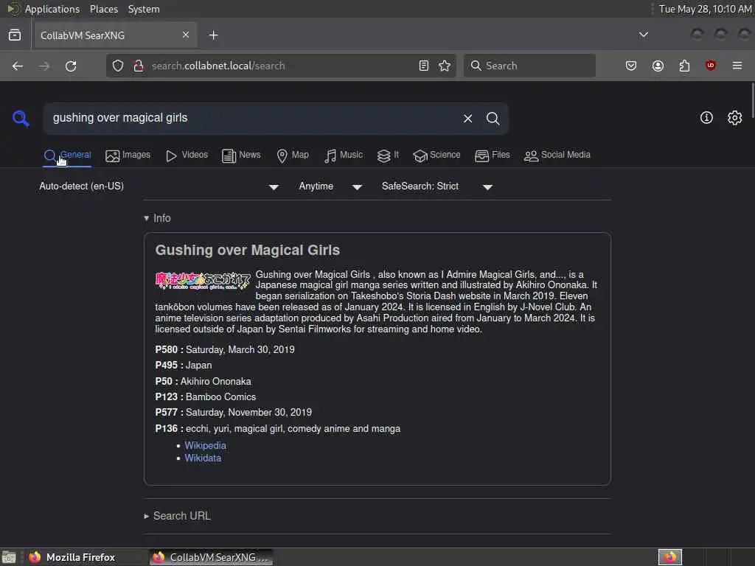Open the Wikipedia link
Viewport: 755px width, 566px height.
click(205, 446)
